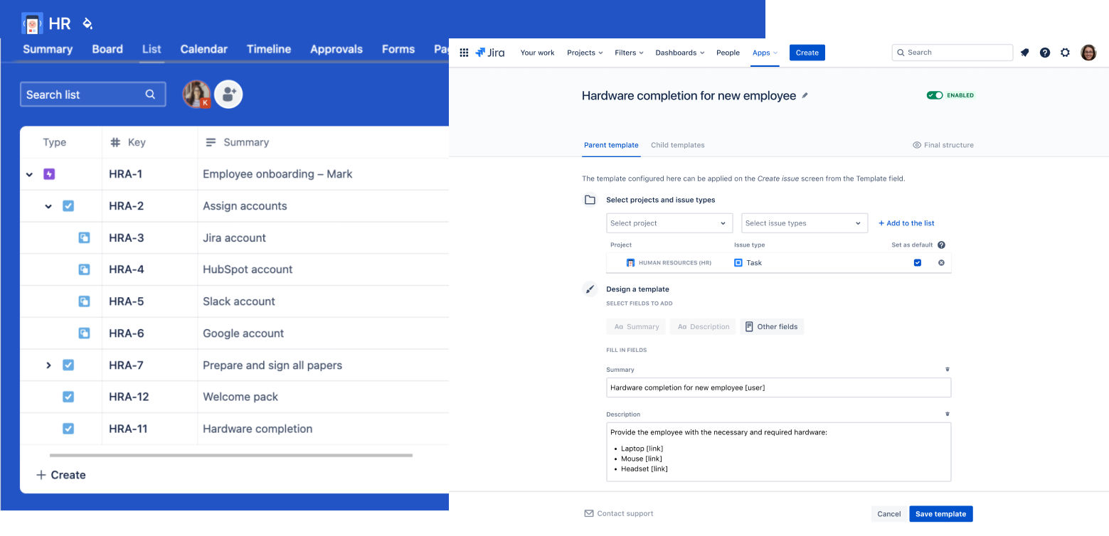Click the paint bucket icon beside HR
The image size is (1109, 536).
(x=87, y=23)
